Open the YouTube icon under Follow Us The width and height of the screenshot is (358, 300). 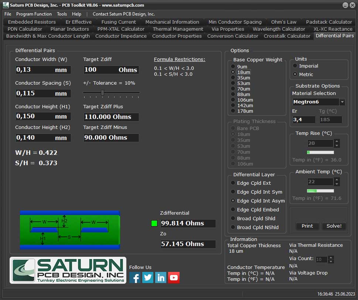174,277
